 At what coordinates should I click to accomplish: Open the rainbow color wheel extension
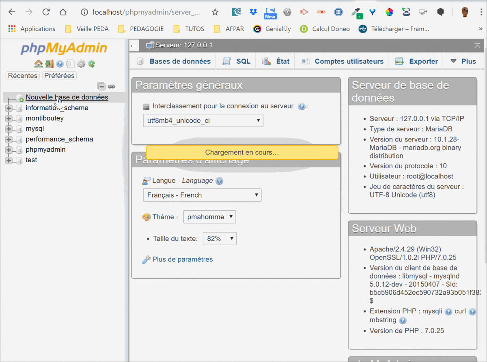[389, 12]
